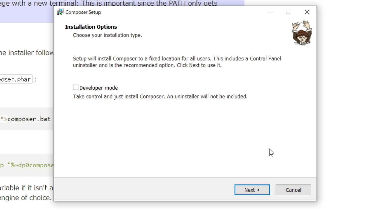Enable the Developer mode checkbox
This screenshot has height=209, width=372.
tap(76, 87)
